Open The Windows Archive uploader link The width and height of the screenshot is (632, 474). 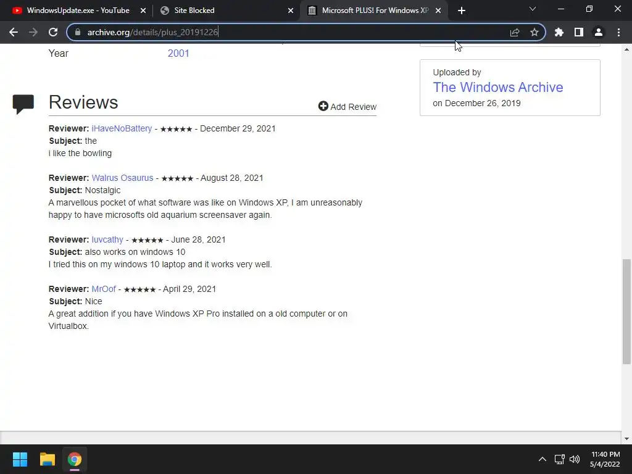(x=498, y=87)
